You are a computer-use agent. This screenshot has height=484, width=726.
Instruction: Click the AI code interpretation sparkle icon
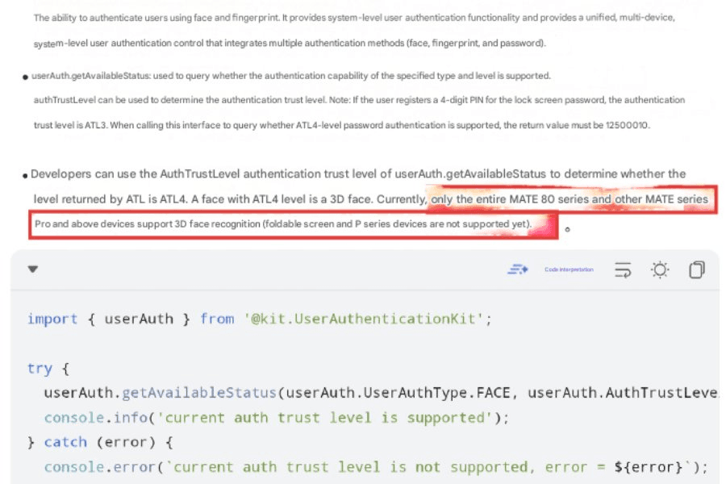coord(517,269)
